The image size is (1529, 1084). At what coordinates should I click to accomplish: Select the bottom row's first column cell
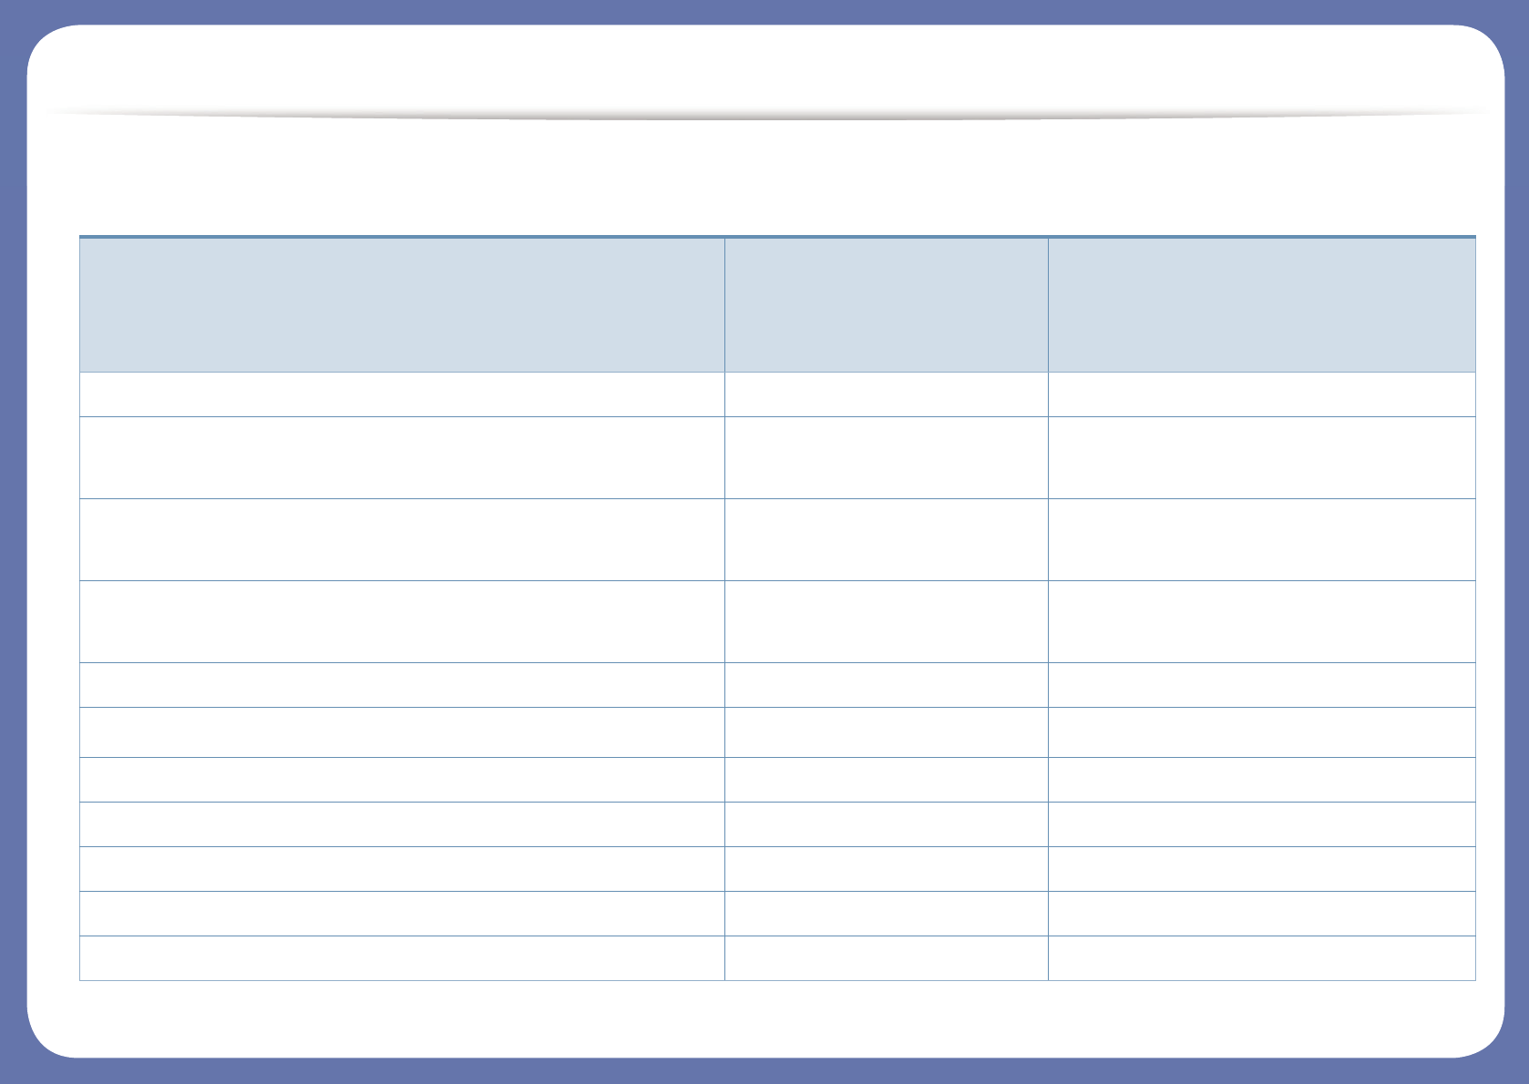(x=402, y=958)
